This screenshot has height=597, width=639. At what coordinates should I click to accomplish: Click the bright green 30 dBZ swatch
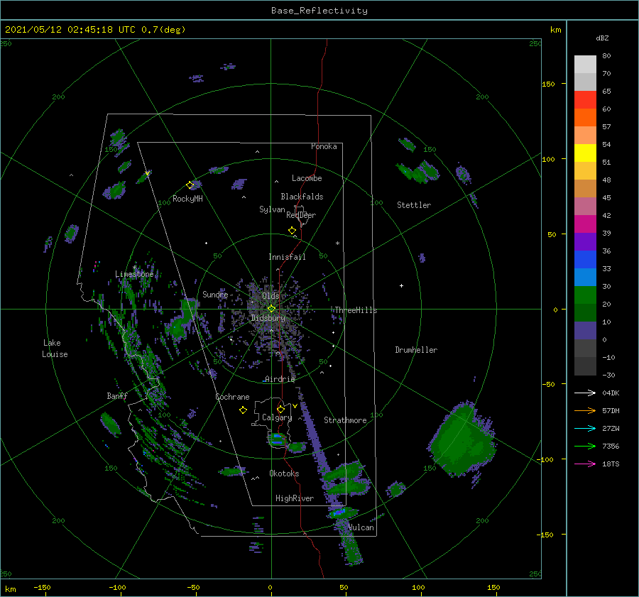[585, 295]
